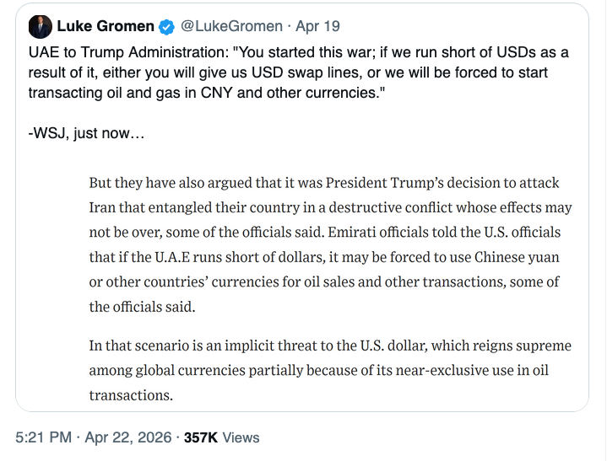Click the '-WSJ, just now…' line

click(86, 134)
